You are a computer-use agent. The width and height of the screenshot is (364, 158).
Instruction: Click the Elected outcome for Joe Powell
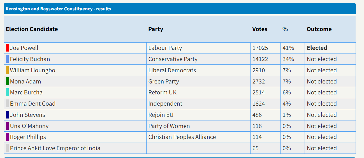pos(317,48)
